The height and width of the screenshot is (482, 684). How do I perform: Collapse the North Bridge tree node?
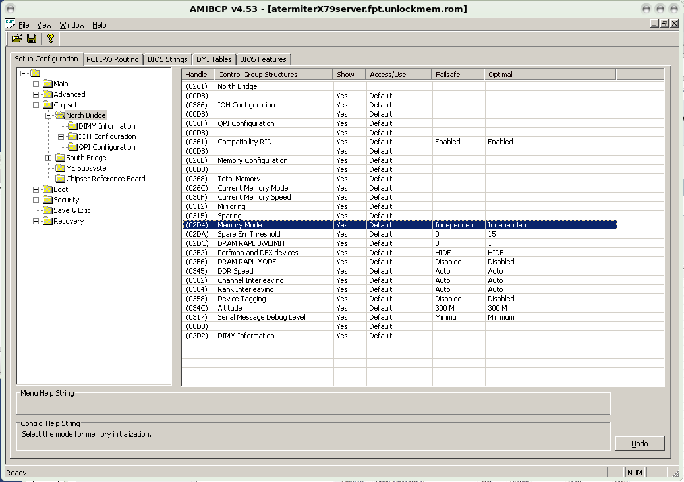48,115
